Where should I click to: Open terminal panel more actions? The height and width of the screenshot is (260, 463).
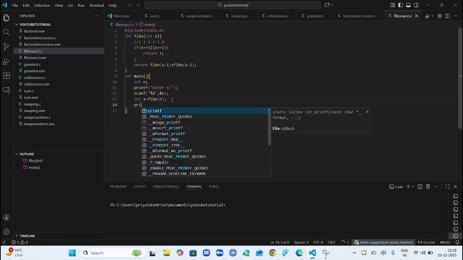pyautogui.click(x=436, y=187)
